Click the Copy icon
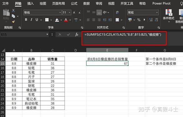The image size is (183, 117). coord(13,16)
